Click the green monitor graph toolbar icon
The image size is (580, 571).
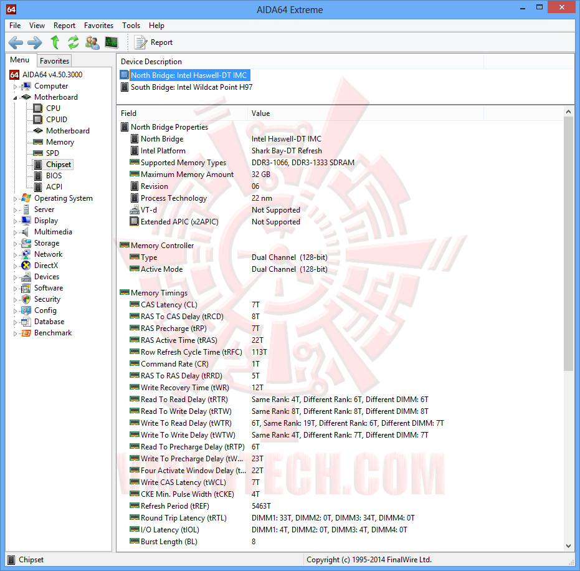[x=111, y=42]
